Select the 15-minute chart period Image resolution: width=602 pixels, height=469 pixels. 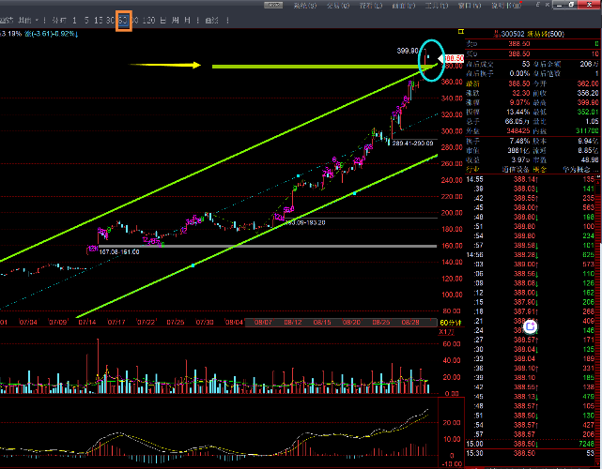99,21
